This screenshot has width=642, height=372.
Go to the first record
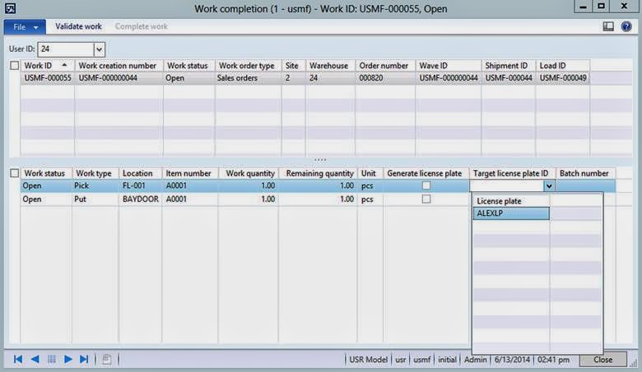coord(18,360)
